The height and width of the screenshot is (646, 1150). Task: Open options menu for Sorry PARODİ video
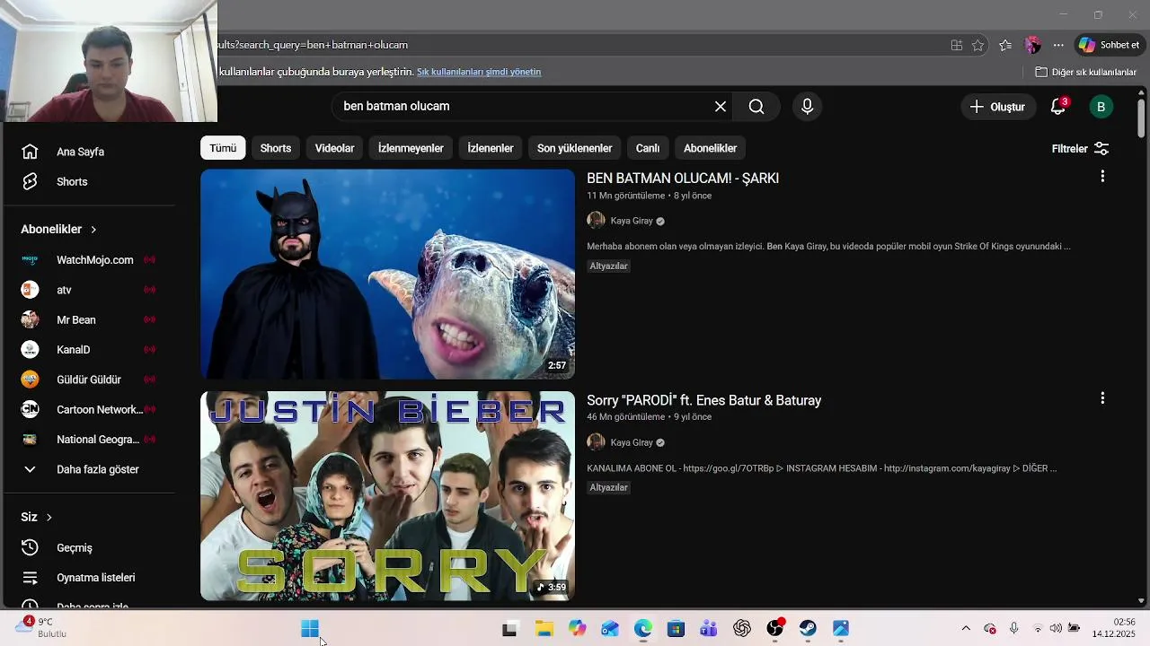click(1102, 398)
